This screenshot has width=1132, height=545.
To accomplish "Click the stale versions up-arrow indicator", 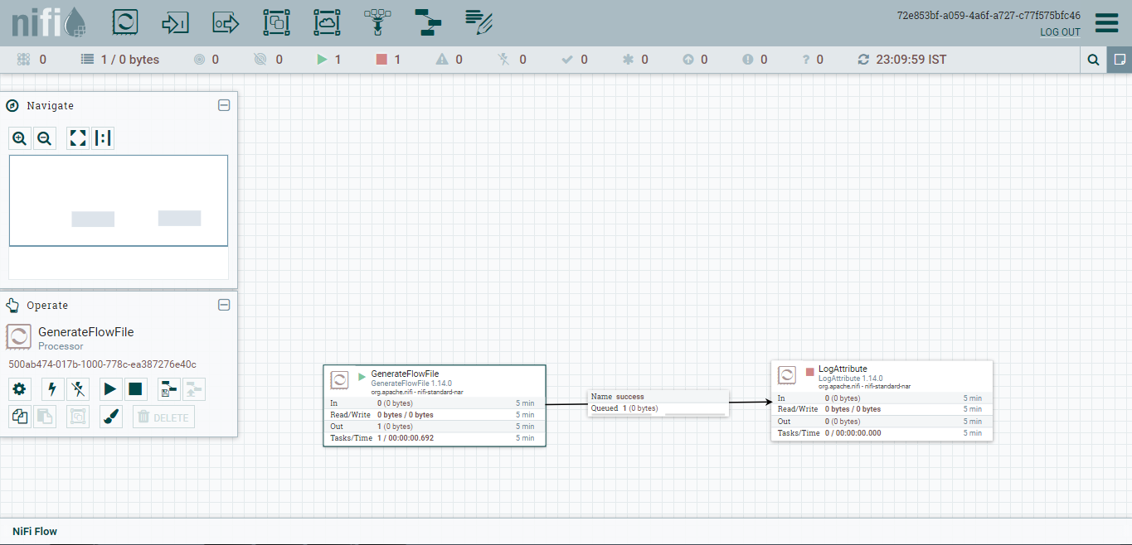I will click(695, 60).
